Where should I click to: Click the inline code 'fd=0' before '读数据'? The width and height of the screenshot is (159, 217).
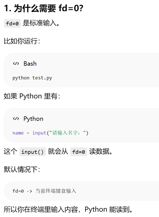[x=79, y=152]
